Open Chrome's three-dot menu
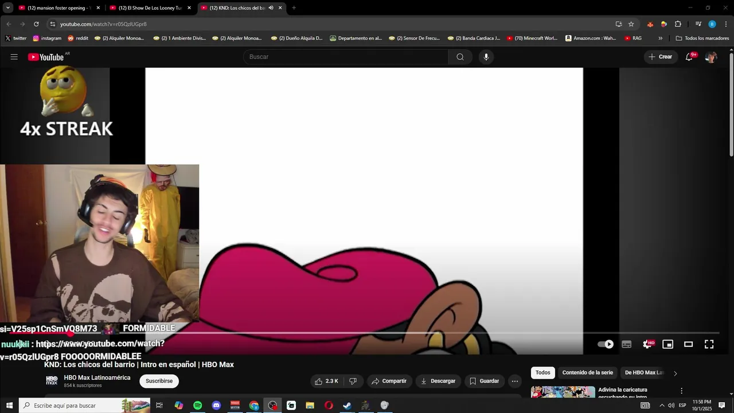Viewport: 734px width, 413px height. click(x=726, y=24)
